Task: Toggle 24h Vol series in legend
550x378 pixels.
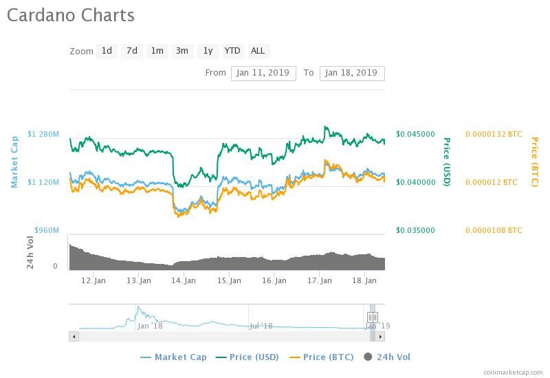Action: coord(387,357)
